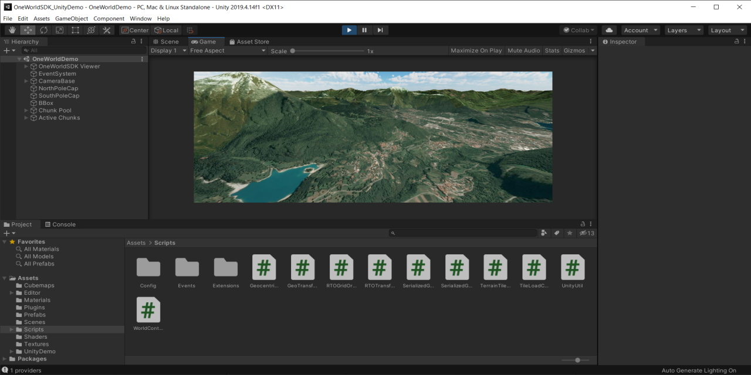Adjust the Game view Scale slider

(293, 51)
